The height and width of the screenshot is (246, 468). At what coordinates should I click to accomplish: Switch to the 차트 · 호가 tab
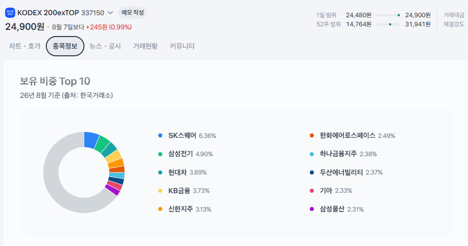click(x=25, y=46)
